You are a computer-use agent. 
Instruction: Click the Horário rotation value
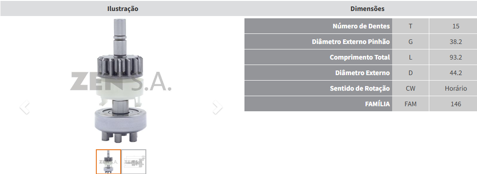[456, 89]
